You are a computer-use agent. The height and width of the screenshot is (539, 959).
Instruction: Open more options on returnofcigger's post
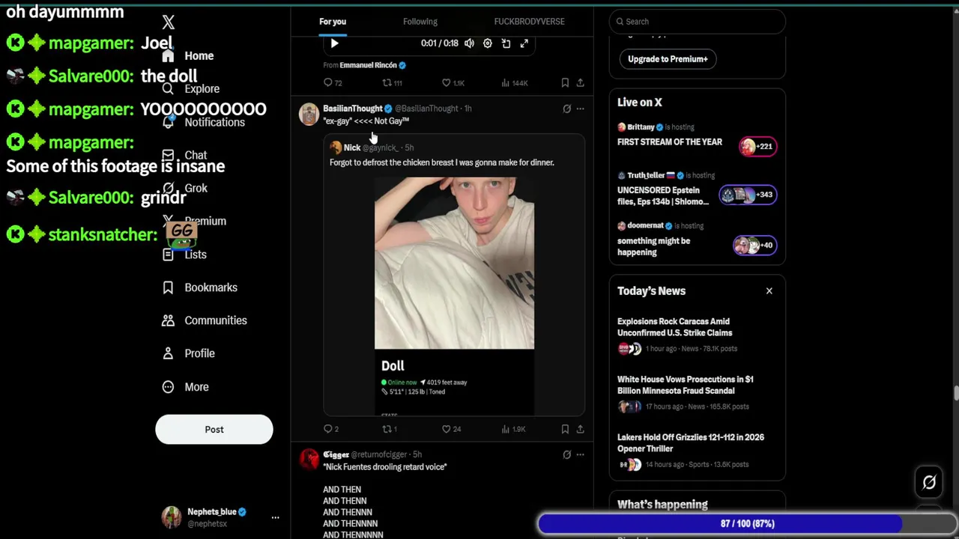pyautogui.click(x=580, y=454)
